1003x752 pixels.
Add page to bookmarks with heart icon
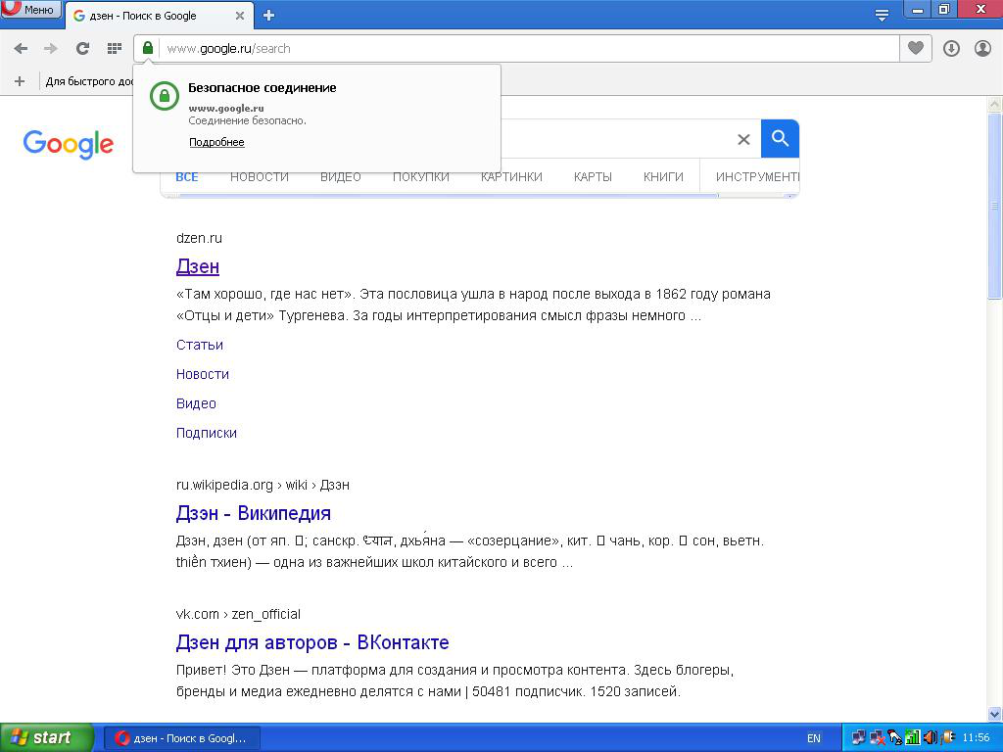point(916,49)
